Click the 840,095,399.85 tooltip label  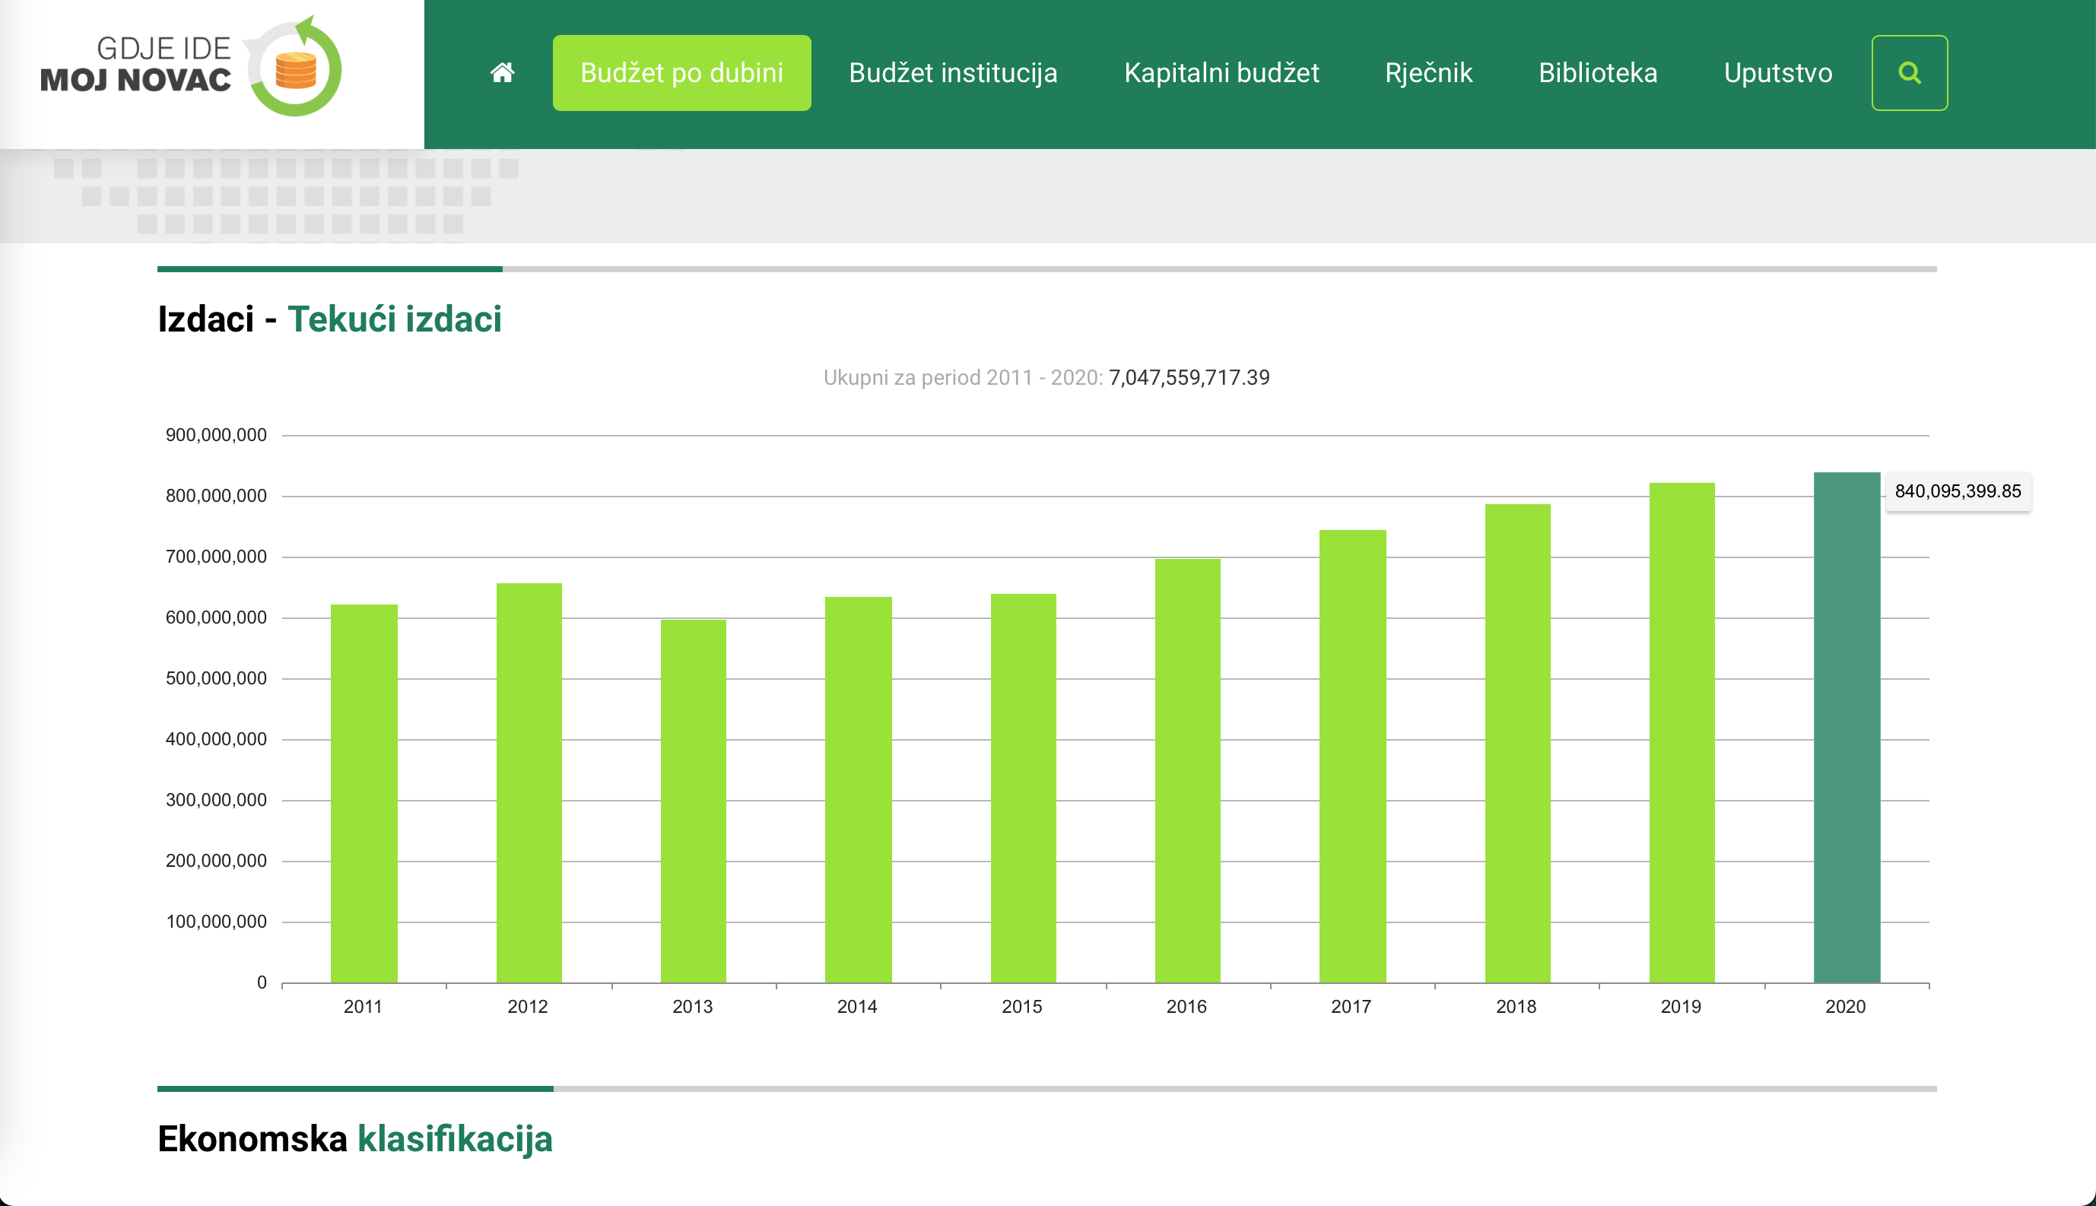click(1957, 491)
